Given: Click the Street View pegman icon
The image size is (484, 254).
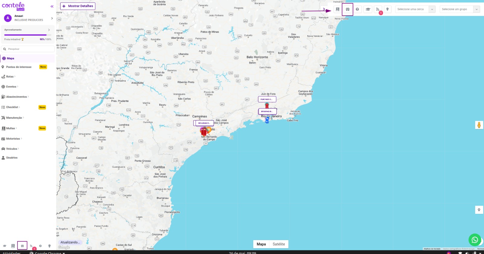Looking at the screenshot, I should click(479, 125).
